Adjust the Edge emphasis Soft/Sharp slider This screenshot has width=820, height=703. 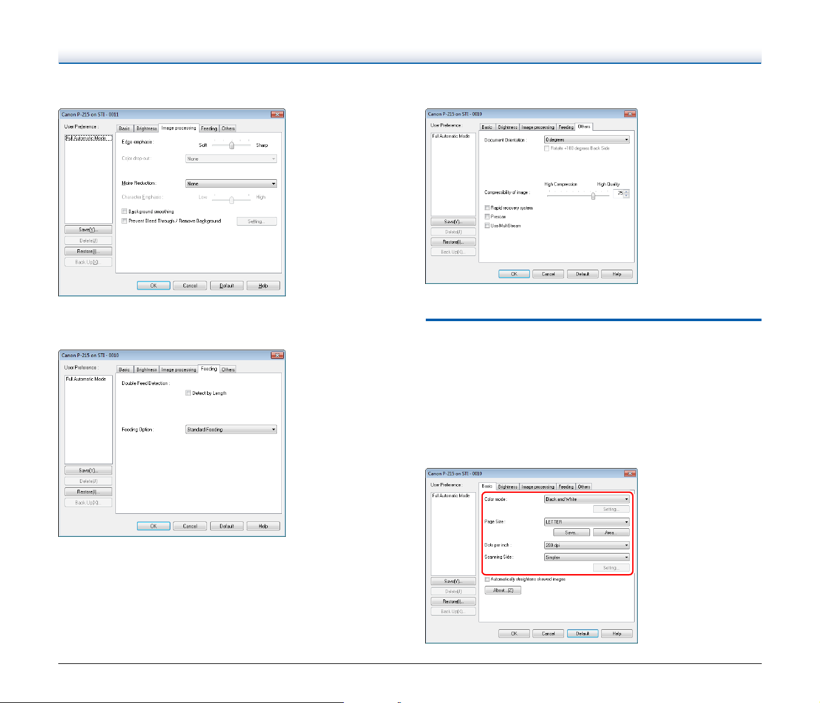[231, 145]
